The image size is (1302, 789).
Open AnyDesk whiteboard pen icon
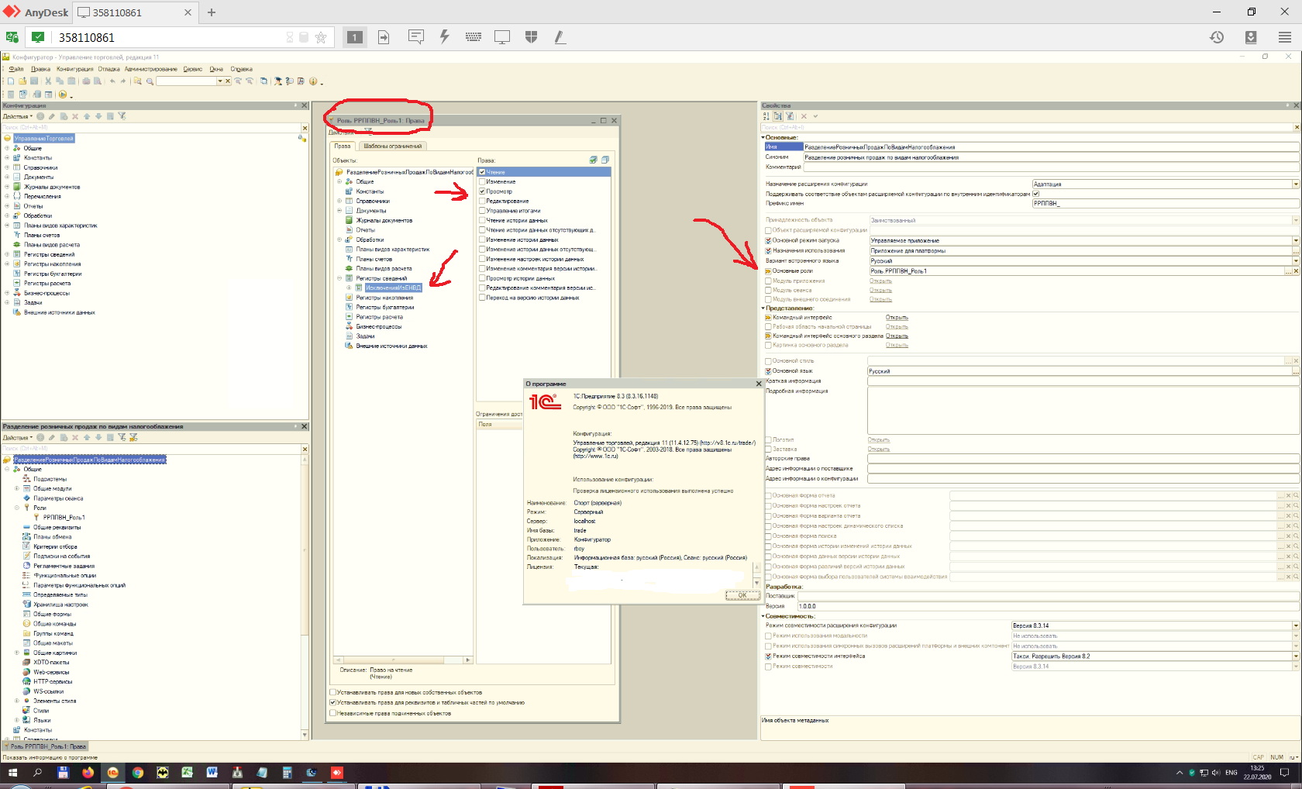(560, 36)
